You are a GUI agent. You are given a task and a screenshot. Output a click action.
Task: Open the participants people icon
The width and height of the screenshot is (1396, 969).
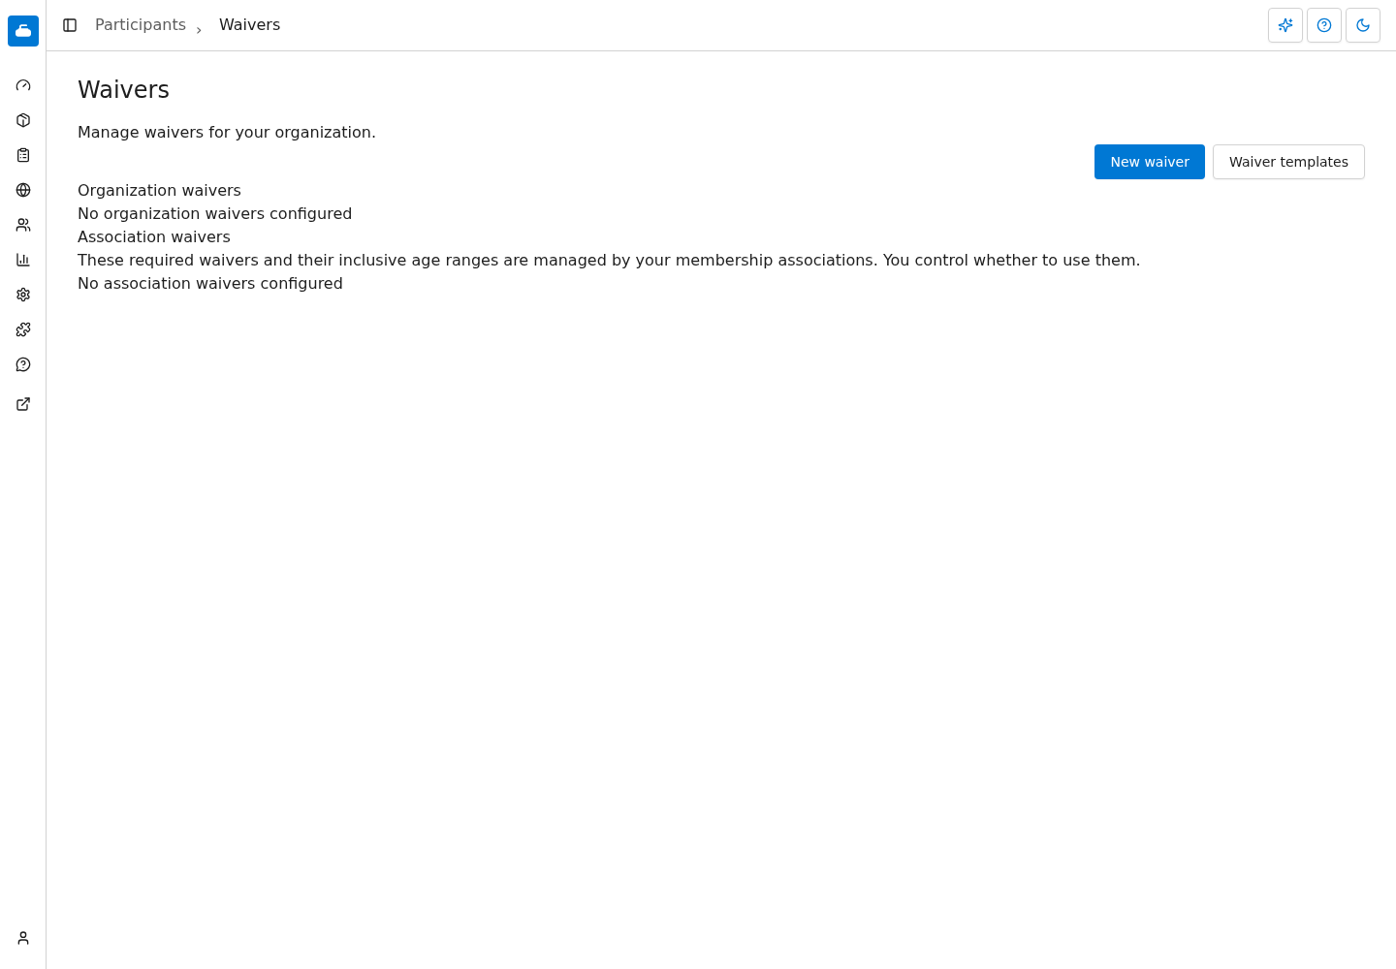pos(23,225)
